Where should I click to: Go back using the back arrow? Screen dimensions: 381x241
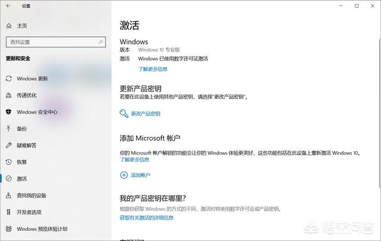[8, 5]
